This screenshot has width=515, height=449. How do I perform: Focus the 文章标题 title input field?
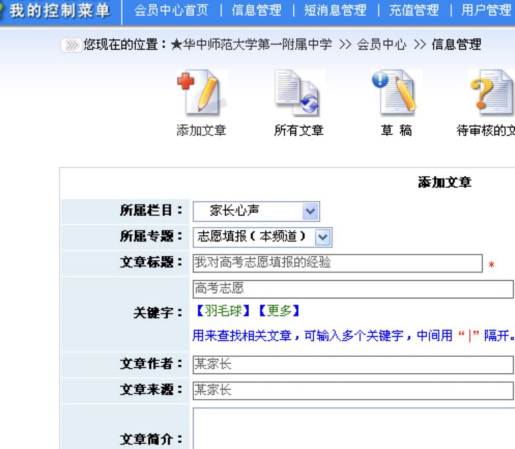[x=337, y=263]
